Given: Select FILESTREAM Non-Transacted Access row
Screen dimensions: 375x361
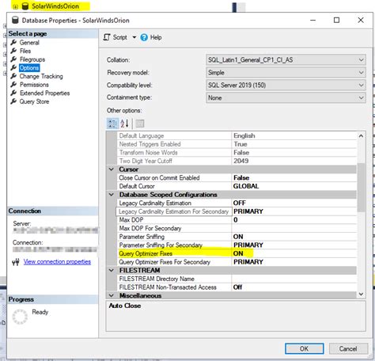Looking at the screenshot, I should (237, 287).
